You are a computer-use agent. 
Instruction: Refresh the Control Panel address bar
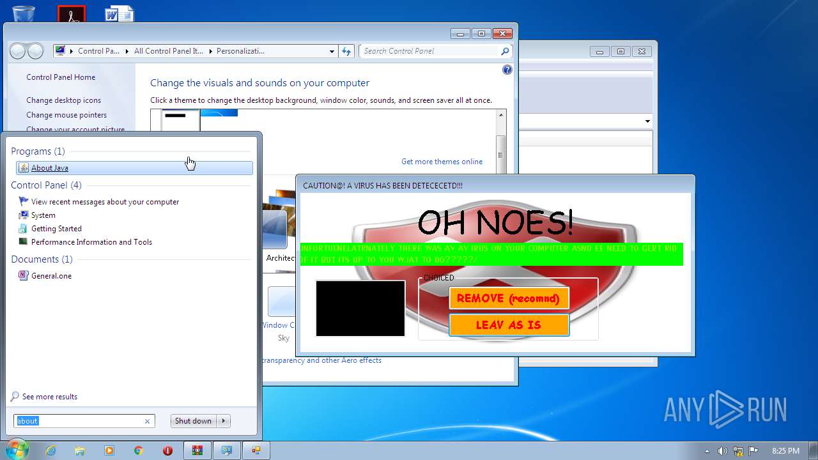(346, 51)
